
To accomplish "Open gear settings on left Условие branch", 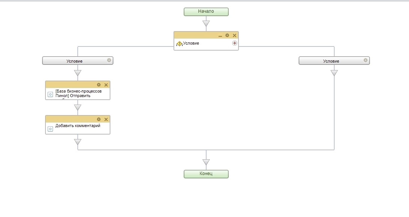I will (109, 60).
